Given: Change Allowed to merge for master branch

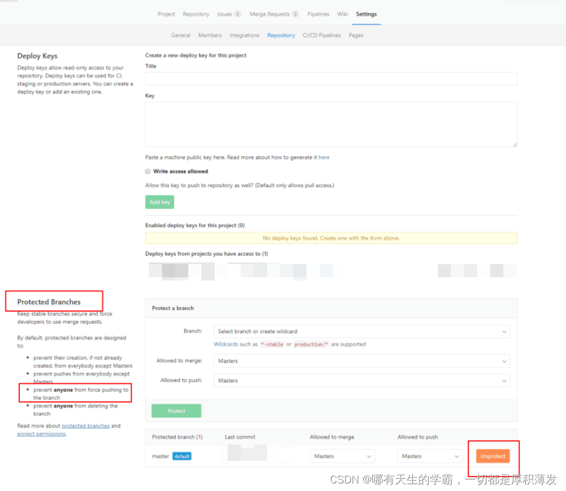Looking at the screenshot, I should (342, 456).
